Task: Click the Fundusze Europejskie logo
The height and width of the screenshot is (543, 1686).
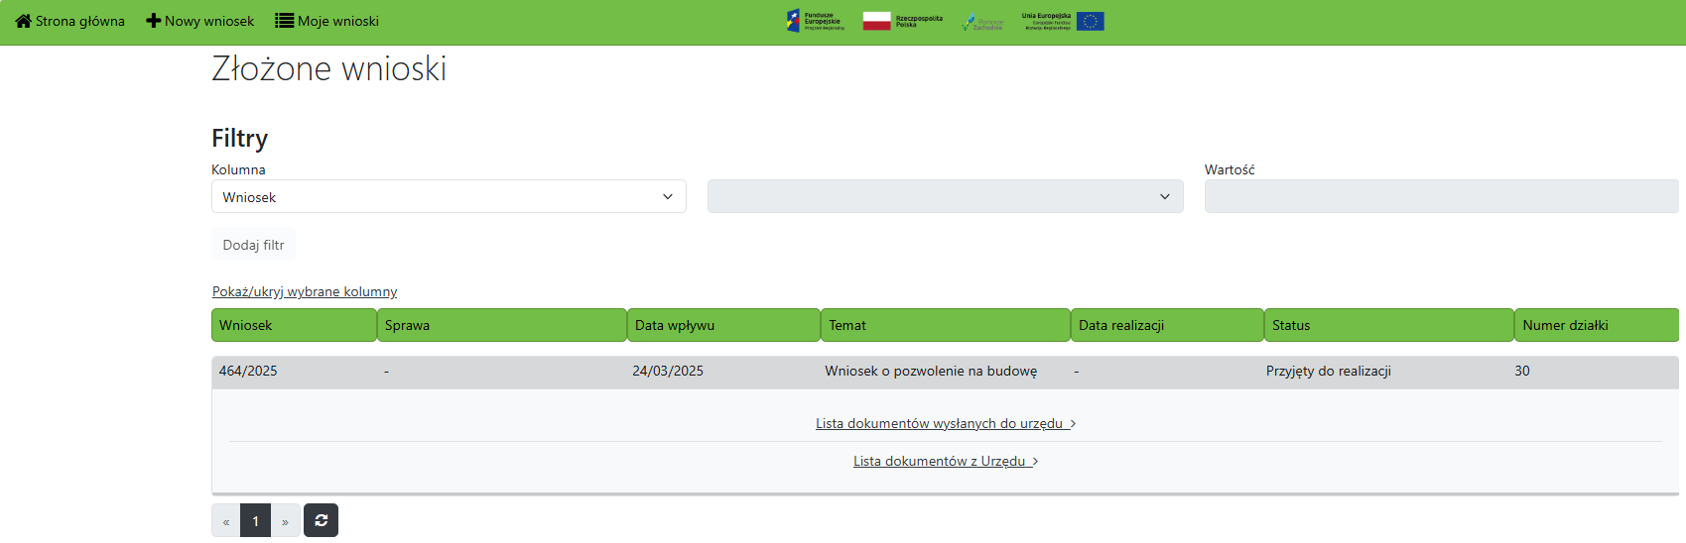Action: pos(815,21)
